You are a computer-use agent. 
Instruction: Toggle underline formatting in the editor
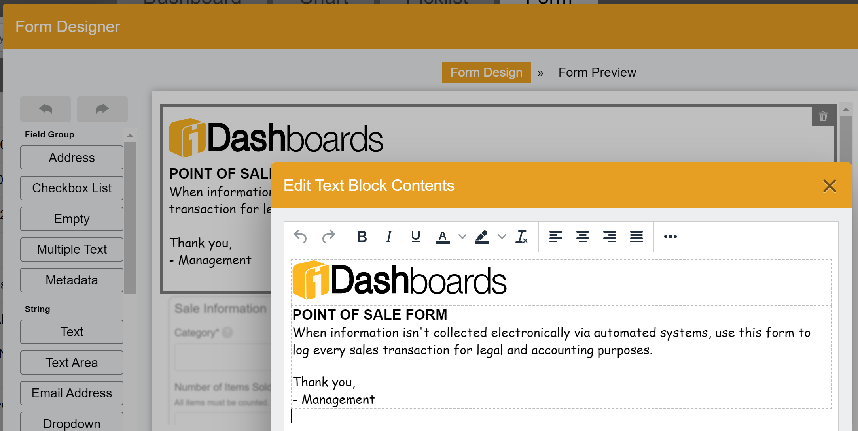click(415, 237)
